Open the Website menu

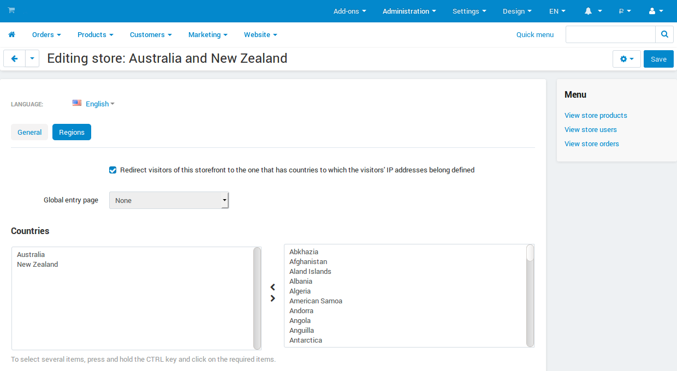260,34
